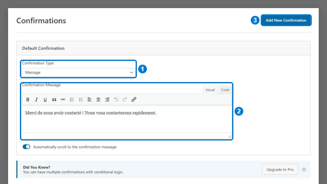Switch to the Visuel editor tab
Image resolution: width=327 pixels, height=184 pixels.
coord(210,90)
